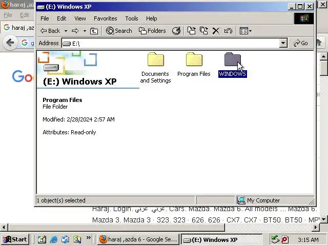Open the Views dropdown button
The image size is (328, 246).
pos(245,31)
